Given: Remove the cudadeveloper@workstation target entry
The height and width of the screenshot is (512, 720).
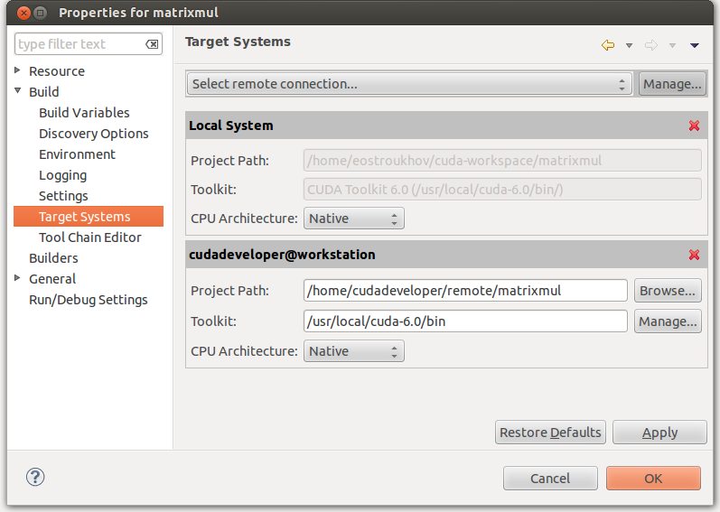Looking at the screenshot, I should 694,255.
